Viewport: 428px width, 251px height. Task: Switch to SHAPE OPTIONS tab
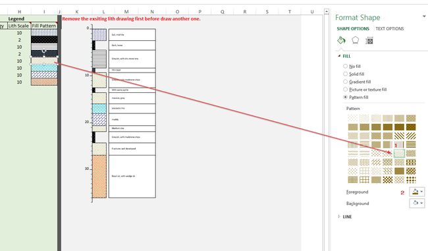pyautogui.click(x=353, y=29)
